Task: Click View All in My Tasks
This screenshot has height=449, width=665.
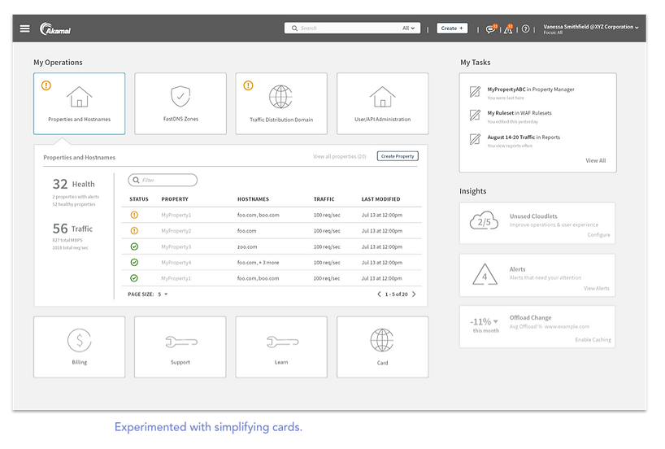Action: (x=595, y=160)
